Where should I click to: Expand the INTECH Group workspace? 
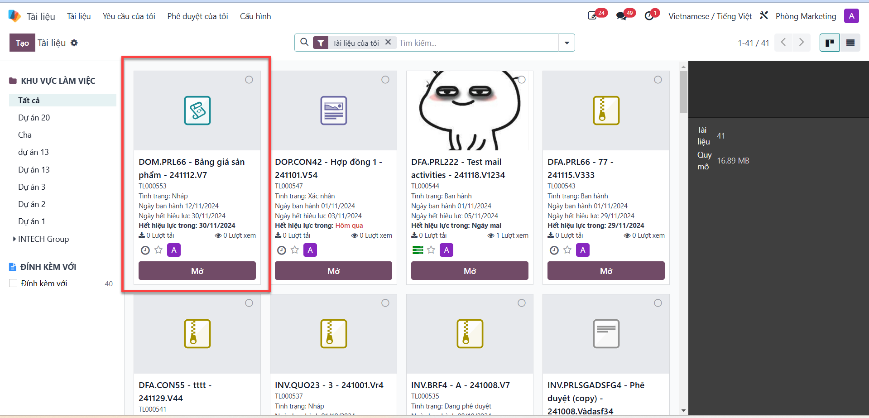click(14, 239)
